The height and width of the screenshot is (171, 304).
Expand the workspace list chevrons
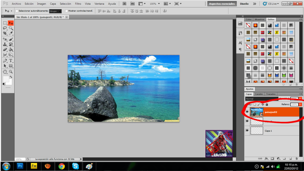254,4
